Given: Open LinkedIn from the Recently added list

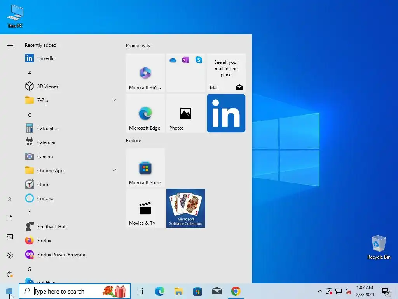Looking at the screenshot, I should pos(70,58).
